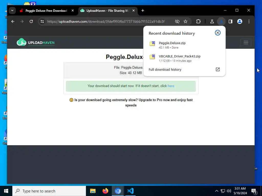Open Visual Studio Code from taskbar

[x=130, y=191]
